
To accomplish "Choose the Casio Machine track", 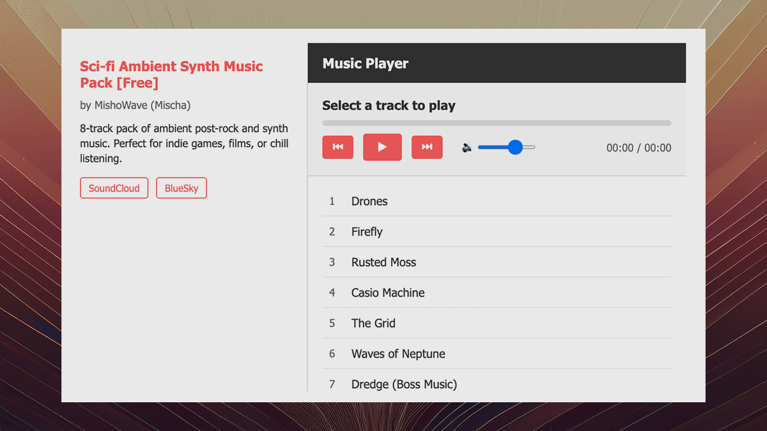I will click(x=388, y=293).
